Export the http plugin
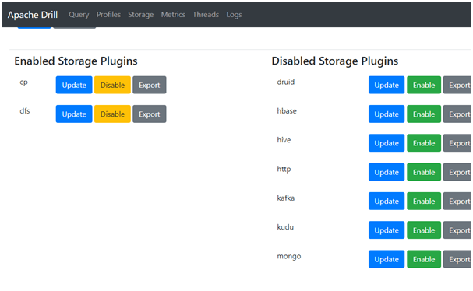Viewport: 473px width, 291px height. pos(457,172)
